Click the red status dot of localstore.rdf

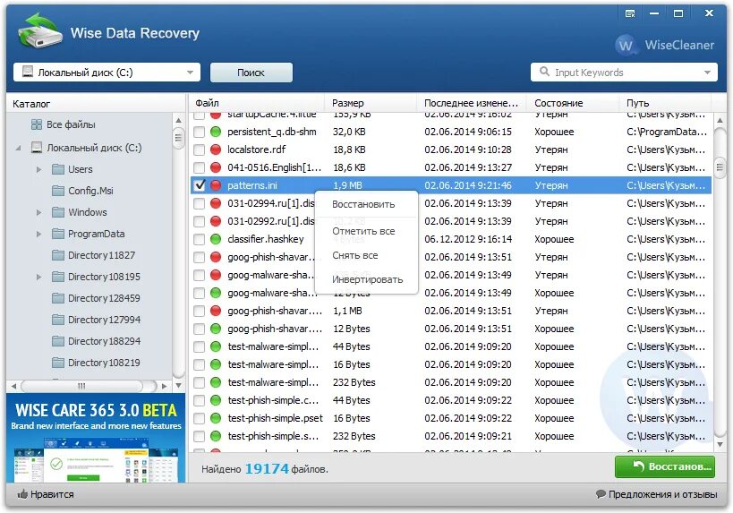[x=216, y=150]
